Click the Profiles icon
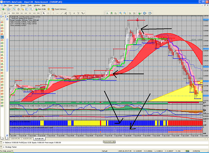This screenshot has height=153, width=209. [x=8, y=9]
